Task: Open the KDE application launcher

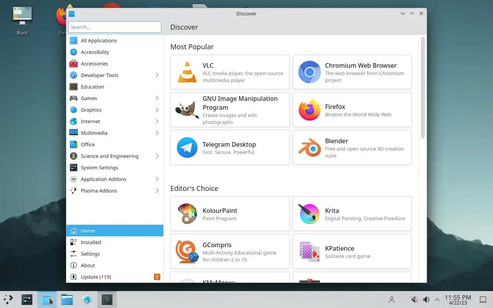Action: point(8,299)
